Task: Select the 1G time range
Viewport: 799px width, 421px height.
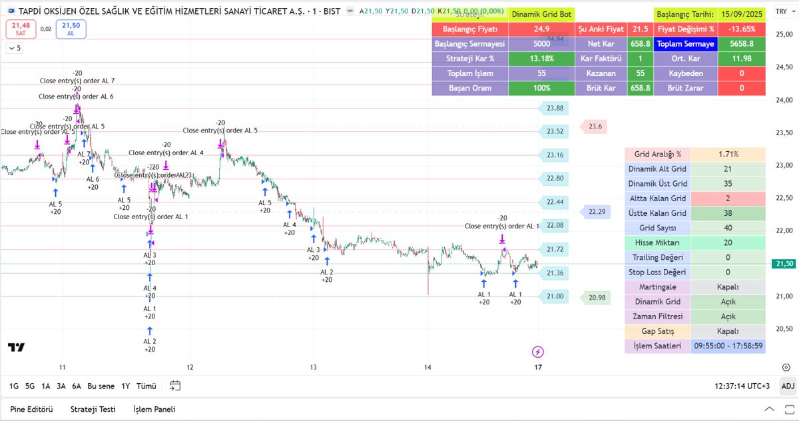Action: [x=13, y=386]
